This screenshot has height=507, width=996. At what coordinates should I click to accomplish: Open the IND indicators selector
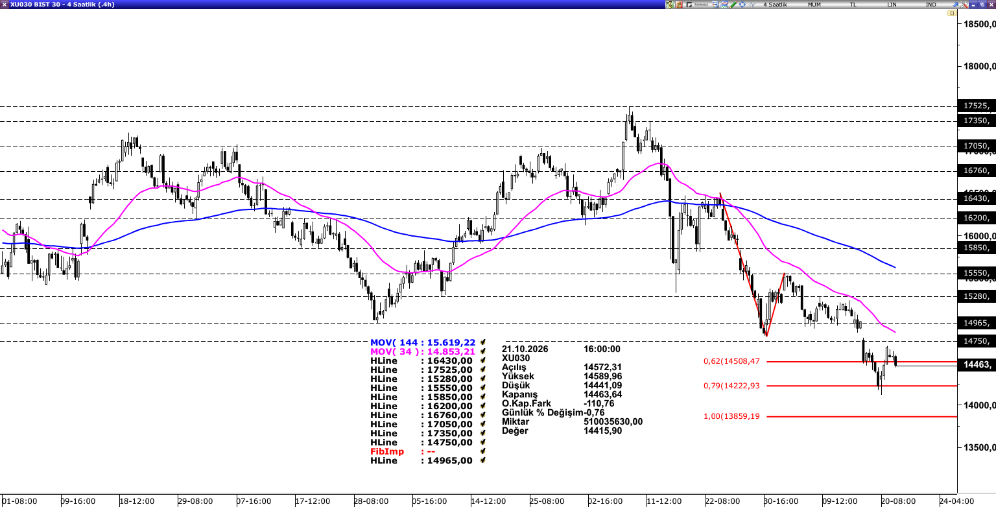point(931,5)
